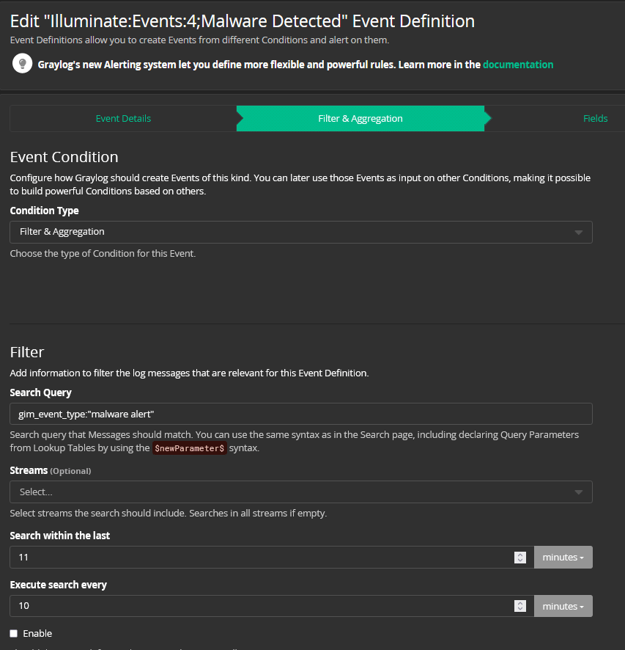Click the Streams dropdown caret icon
This screenshot has width=625, height=650.
click(x=578, y=492)
